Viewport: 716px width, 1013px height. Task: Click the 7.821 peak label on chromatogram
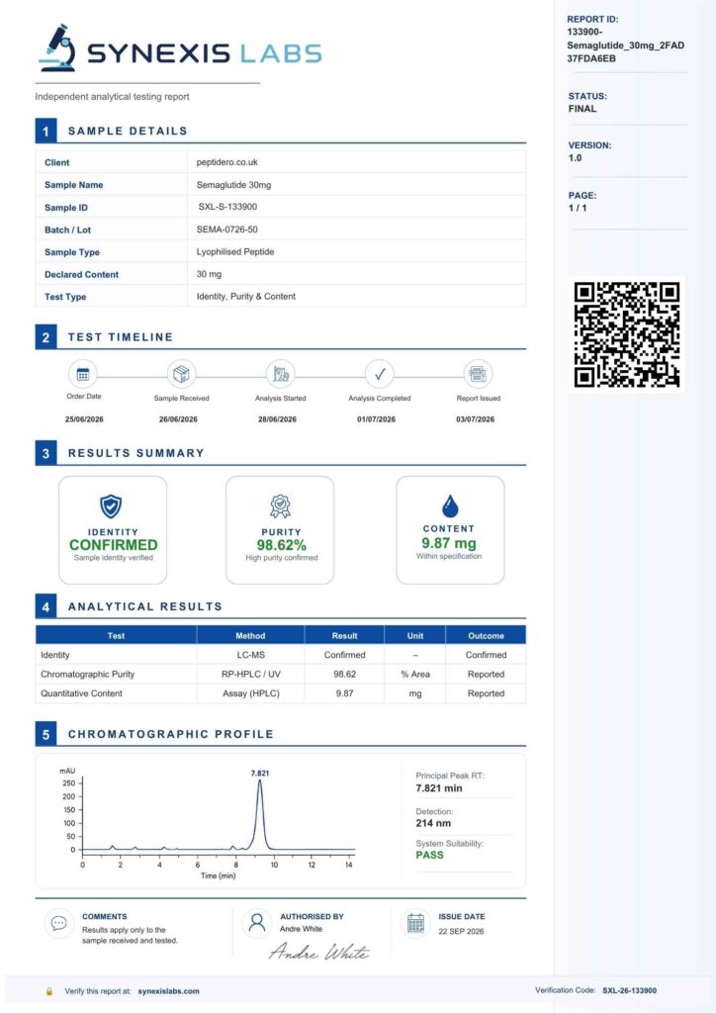tap(259, 773)
